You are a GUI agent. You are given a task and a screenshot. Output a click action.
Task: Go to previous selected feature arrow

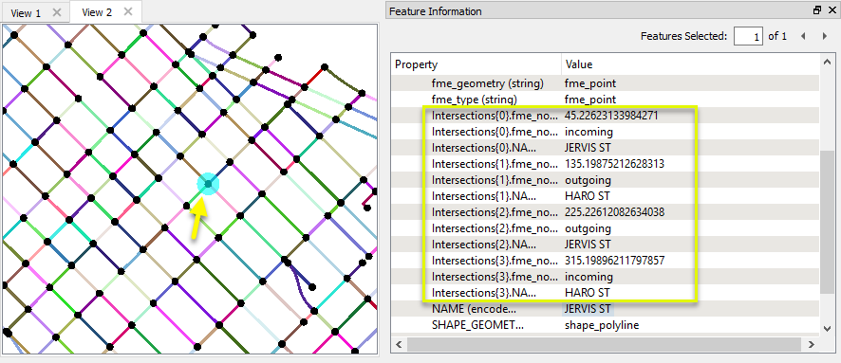click(803, 36)
